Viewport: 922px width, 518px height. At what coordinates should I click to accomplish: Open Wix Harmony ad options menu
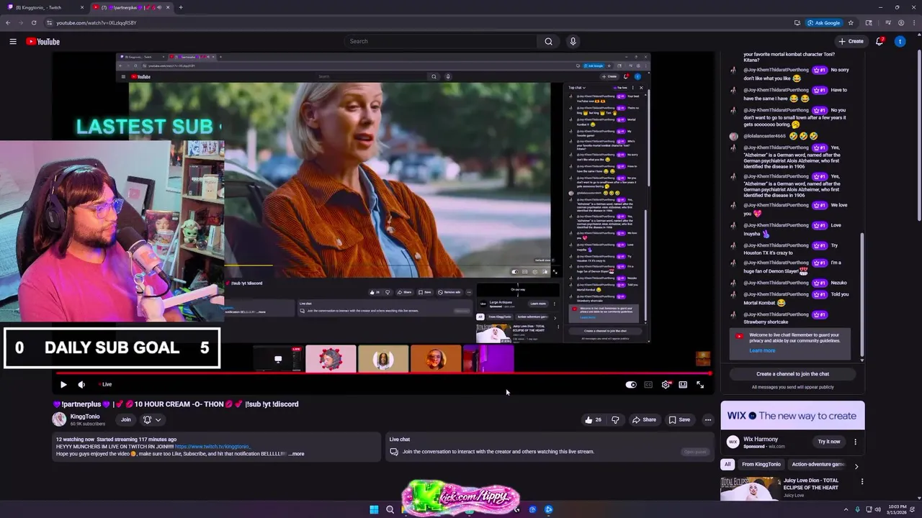coord(856,442)
